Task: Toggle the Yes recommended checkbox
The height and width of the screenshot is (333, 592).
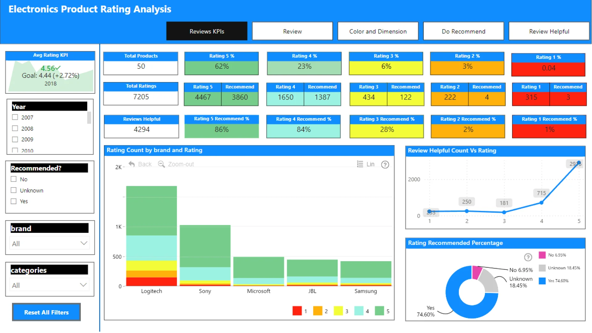Action: pos(14,201)
